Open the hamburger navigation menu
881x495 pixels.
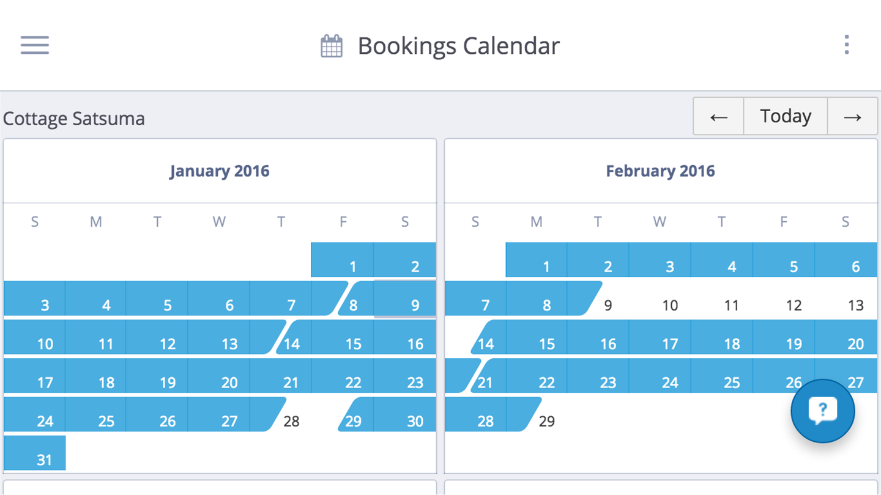tap(35, 45)
